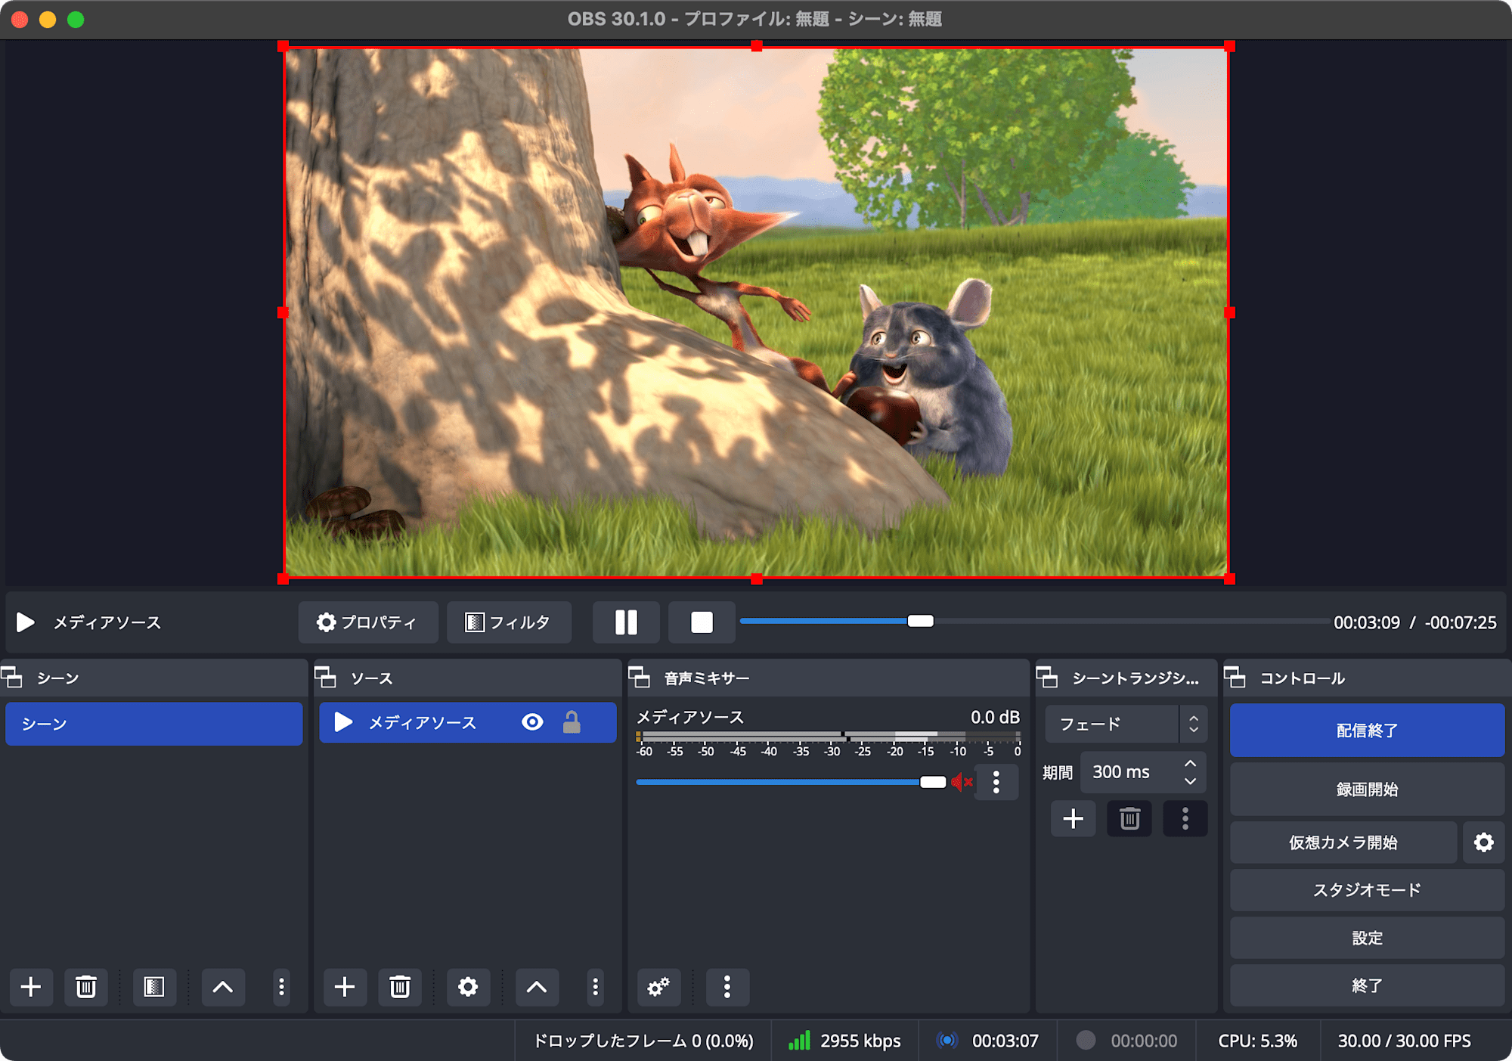
Task: Add a new scene transition
Action: pyautogui.click(x=1074, y=818)
